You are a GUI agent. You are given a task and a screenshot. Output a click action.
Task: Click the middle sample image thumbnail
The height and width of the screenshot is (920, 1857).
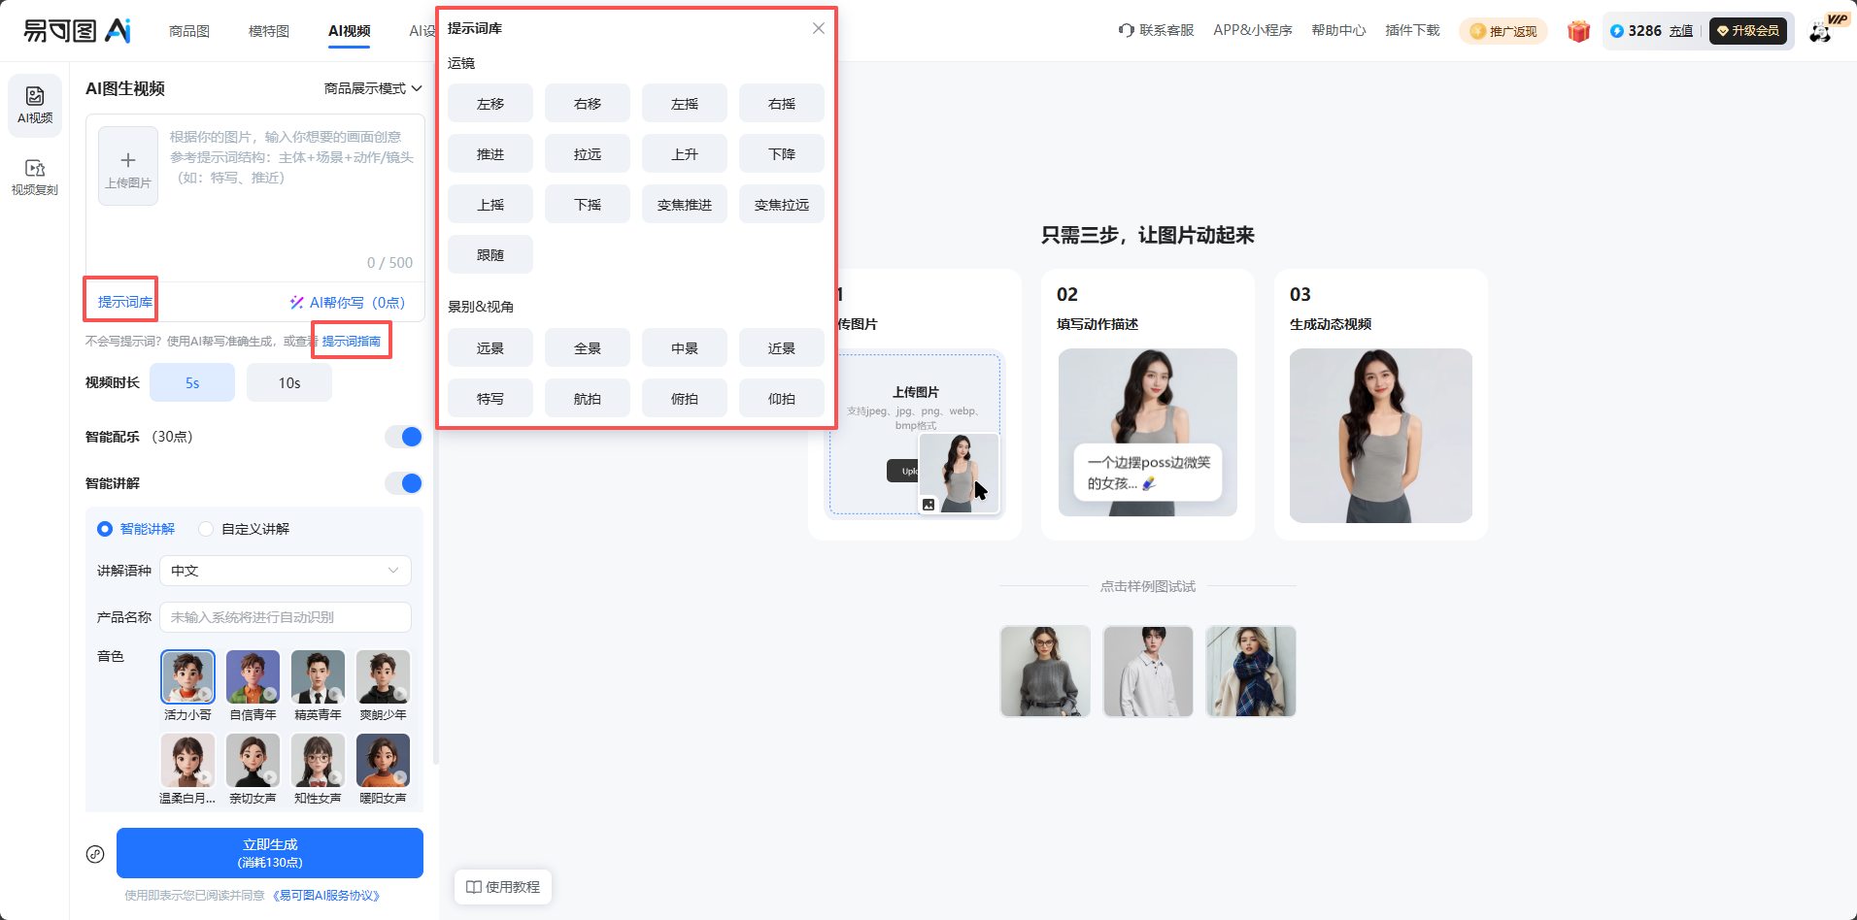[1147, 672]
